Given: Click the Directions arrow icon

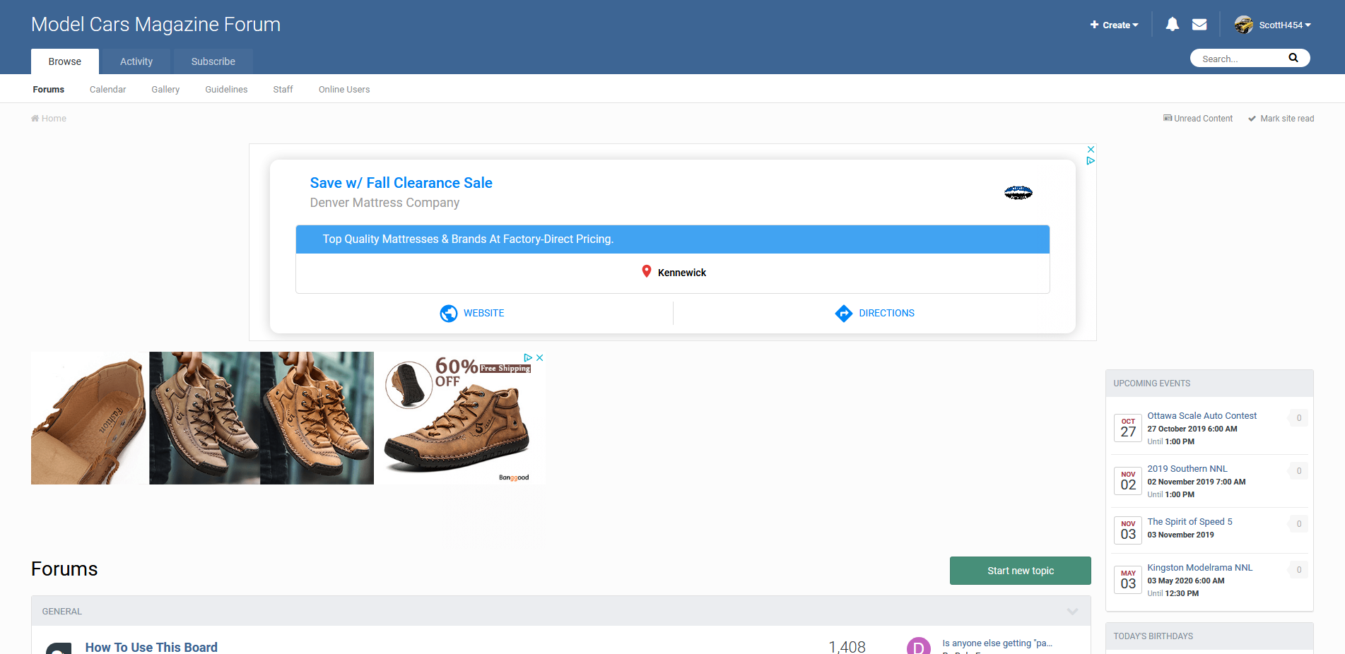Looking at the screenshot, I should pos(844,313).
